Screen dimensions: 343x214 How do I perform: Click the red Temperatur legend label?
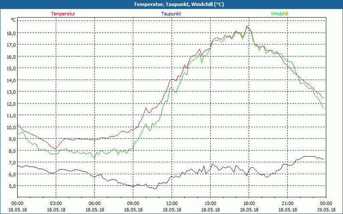63,14
